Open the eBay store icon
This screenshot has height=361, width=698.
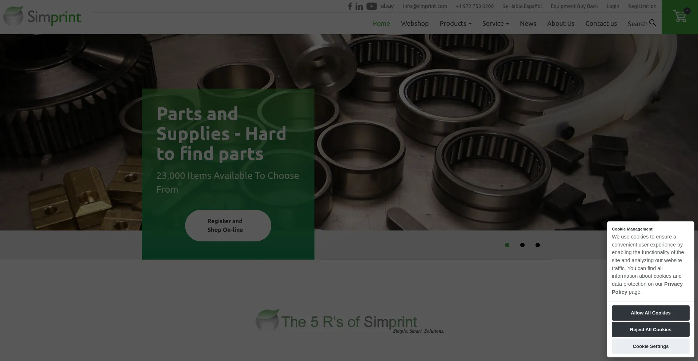coord(387,6)
